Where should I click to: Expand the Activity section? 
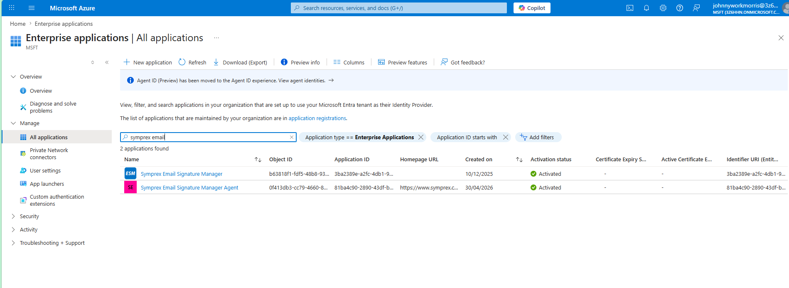pos(13,229)
